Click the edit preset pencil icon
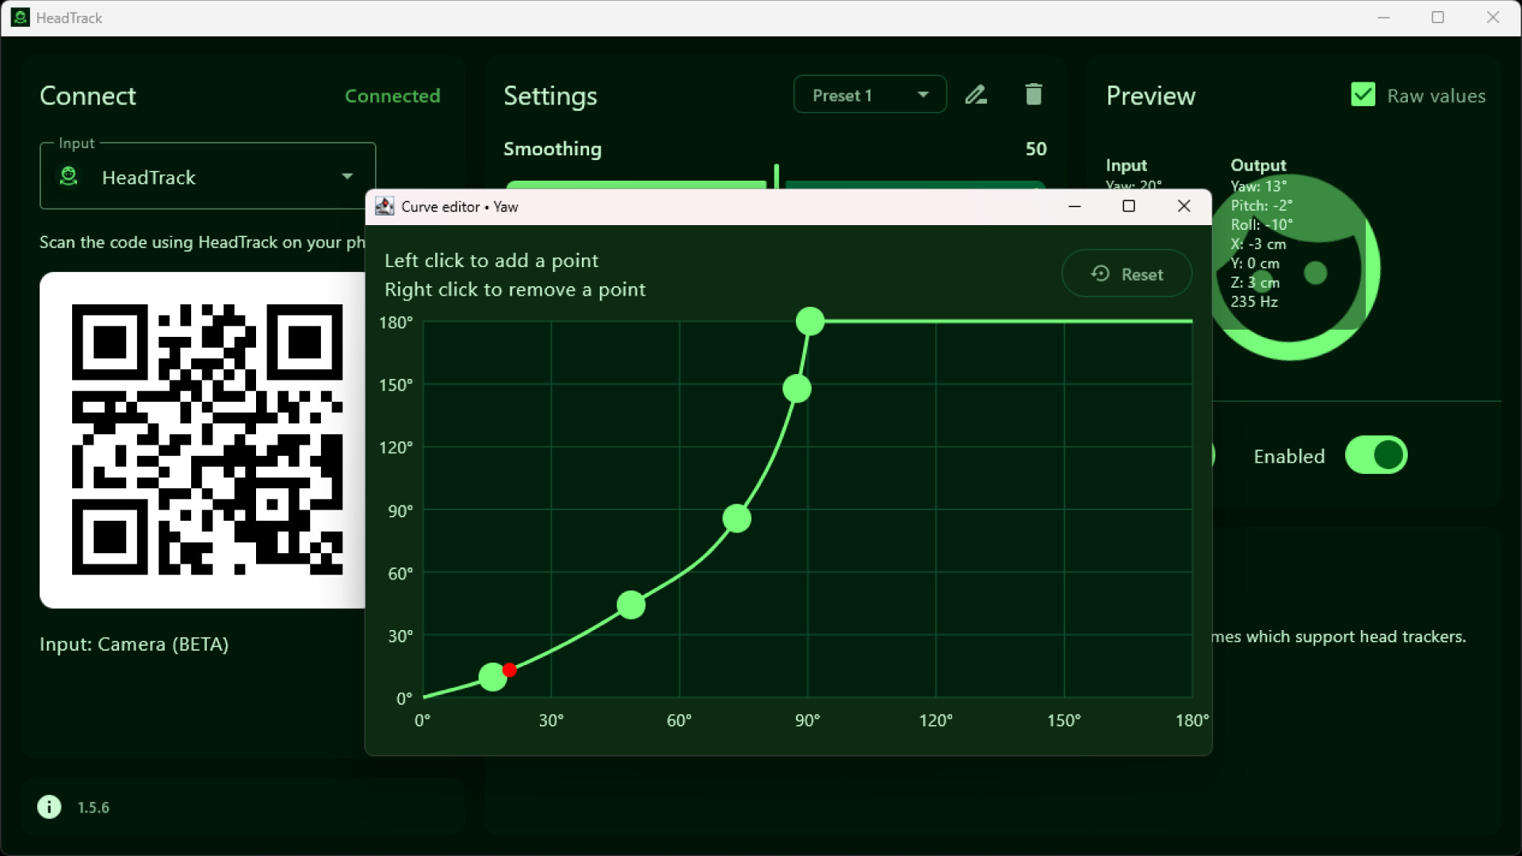Image resolution: width=1522 pixels, height=856 pixels. [x=976, y=95]
